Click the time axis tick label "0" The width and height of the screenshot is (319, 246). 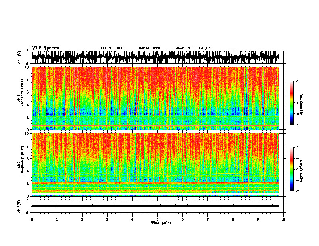pos(32,219)
